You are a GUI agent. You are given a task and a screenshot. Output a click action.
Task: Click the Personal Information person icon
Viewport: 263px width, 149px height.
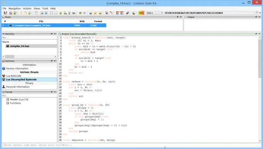pos(4,87)
